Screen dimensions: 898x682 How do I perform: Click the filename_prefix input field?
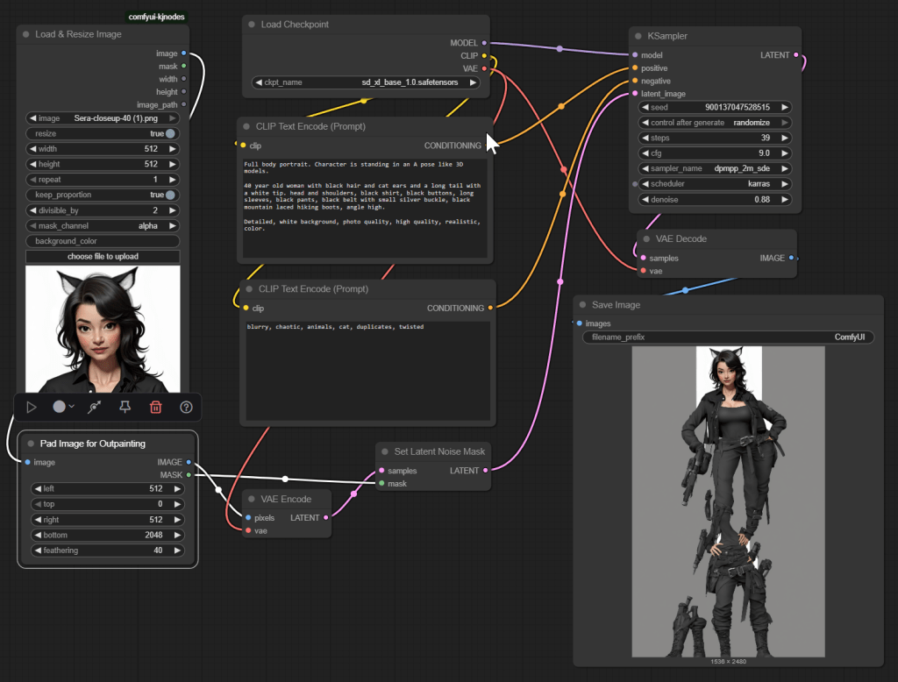click(x=729, y=337)
